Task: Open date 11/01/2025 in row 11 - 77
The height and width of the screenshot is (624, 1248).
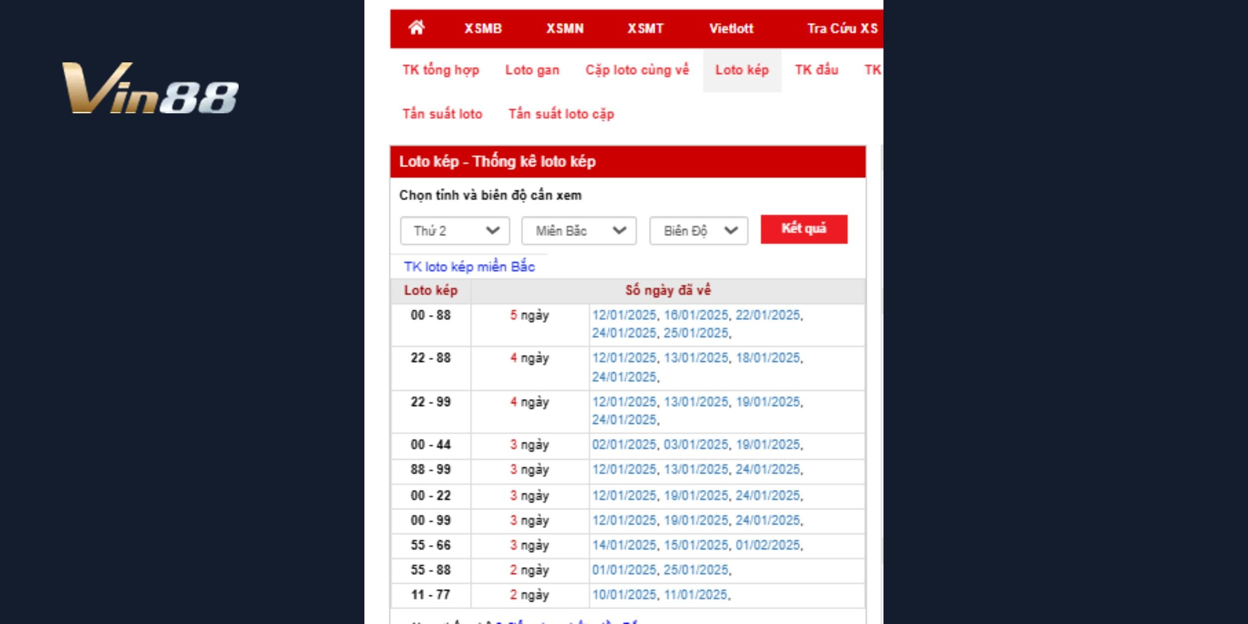Action: pyautogui.click(x=696, y=595)
